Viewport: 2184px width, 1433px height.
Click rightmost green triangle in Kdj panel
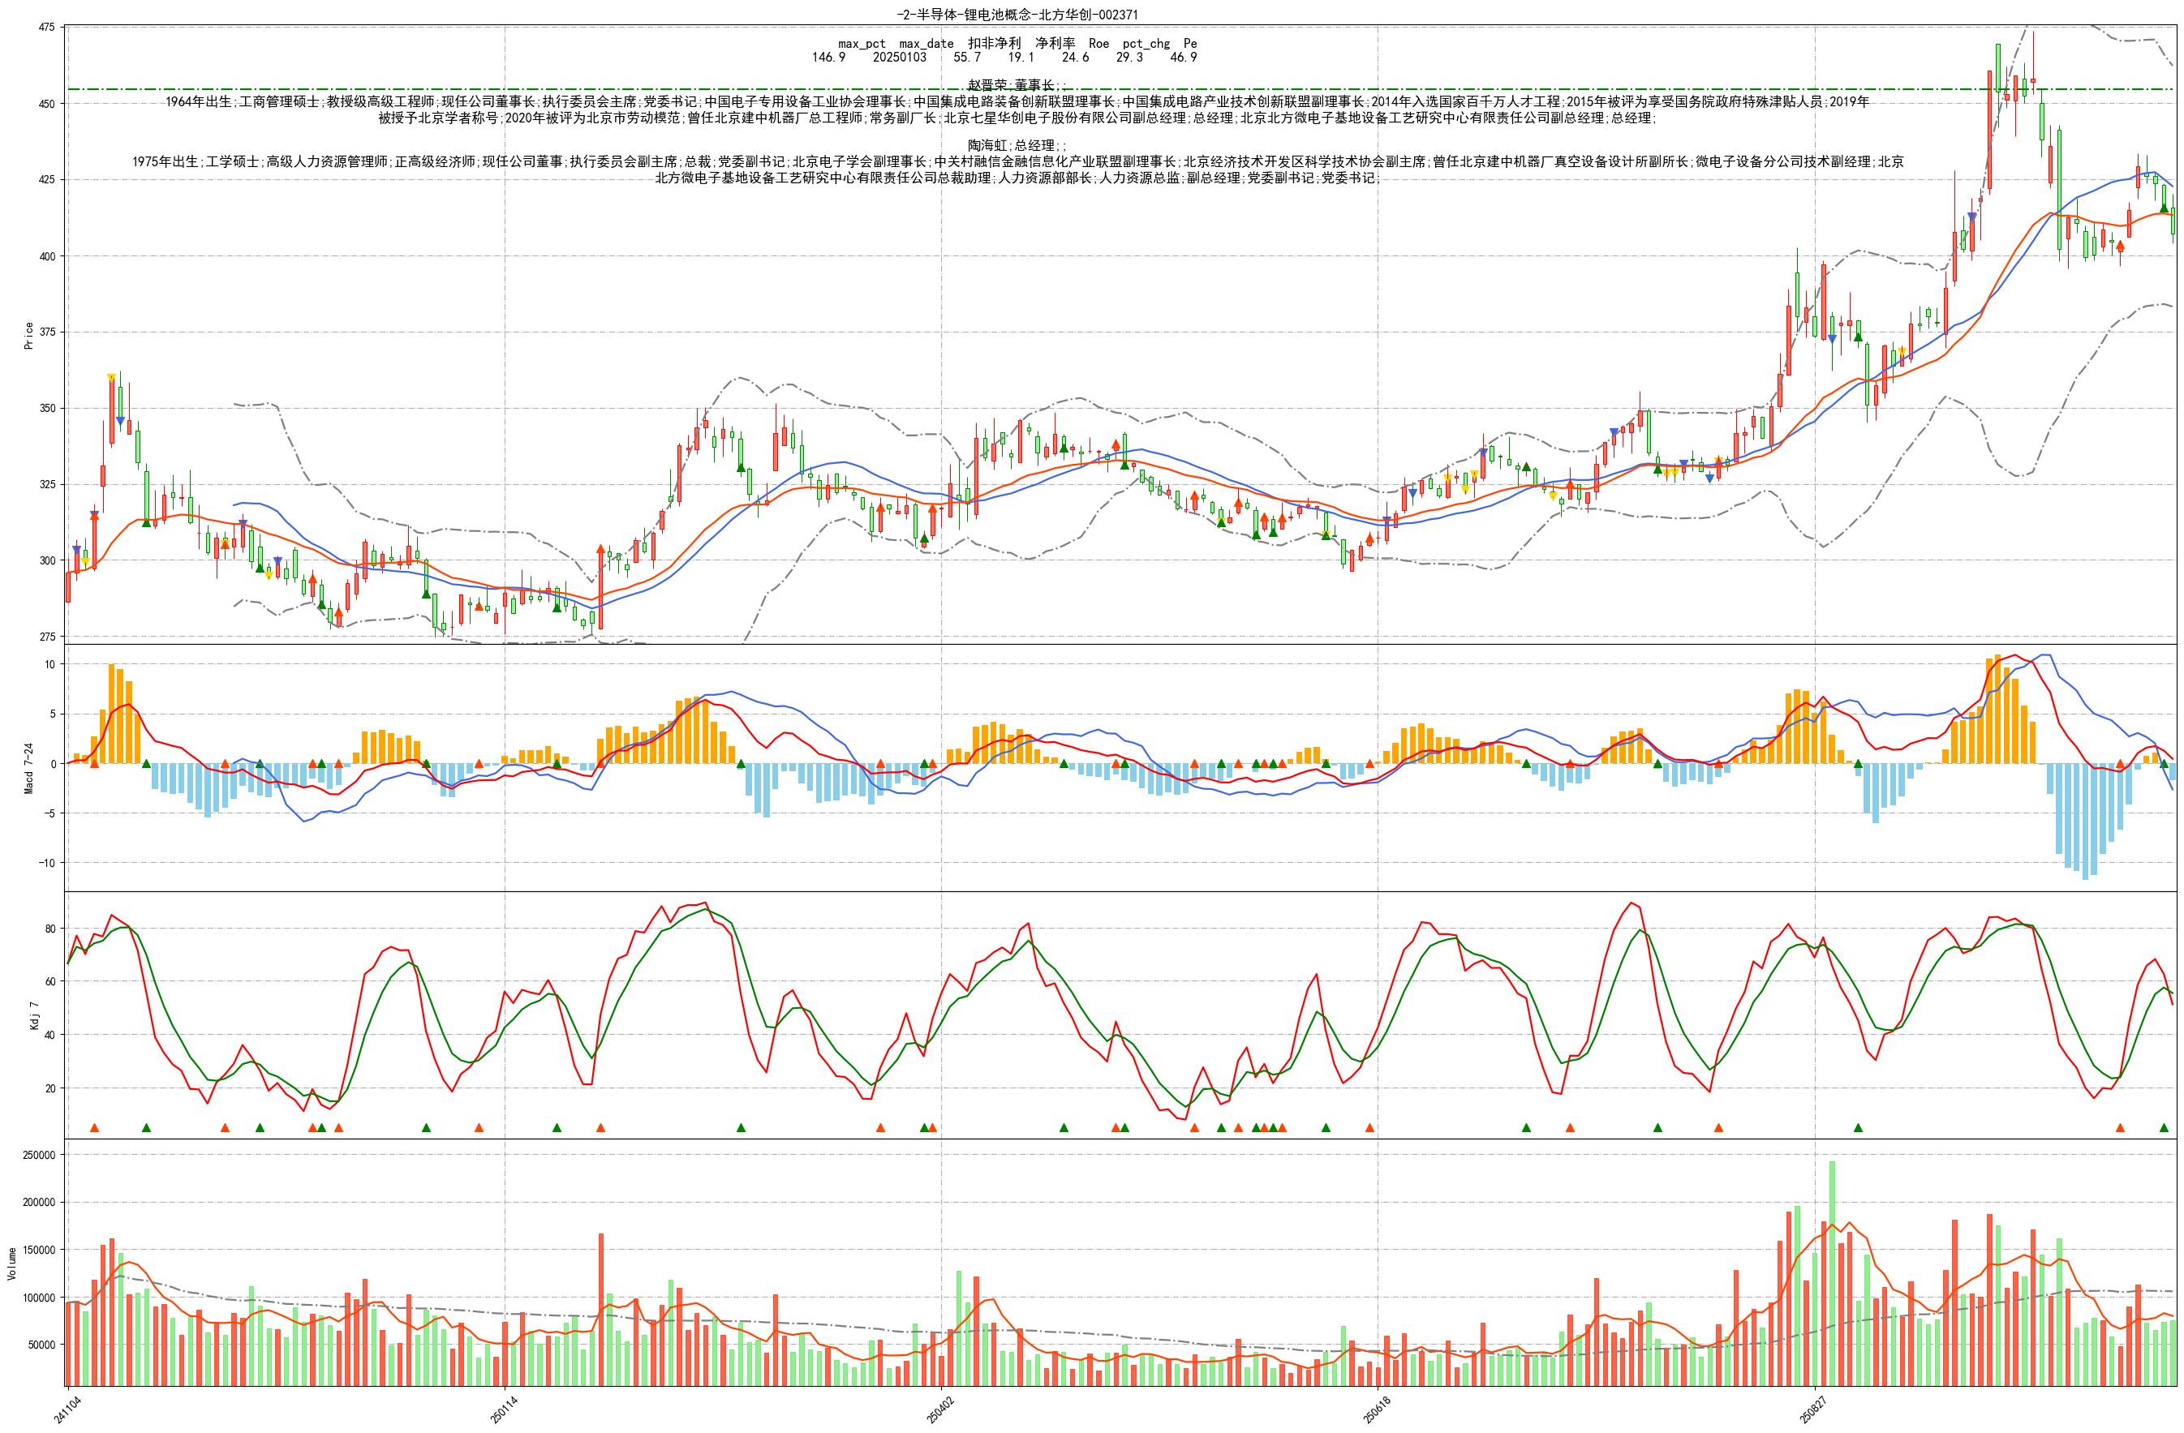[2164, 1127]
